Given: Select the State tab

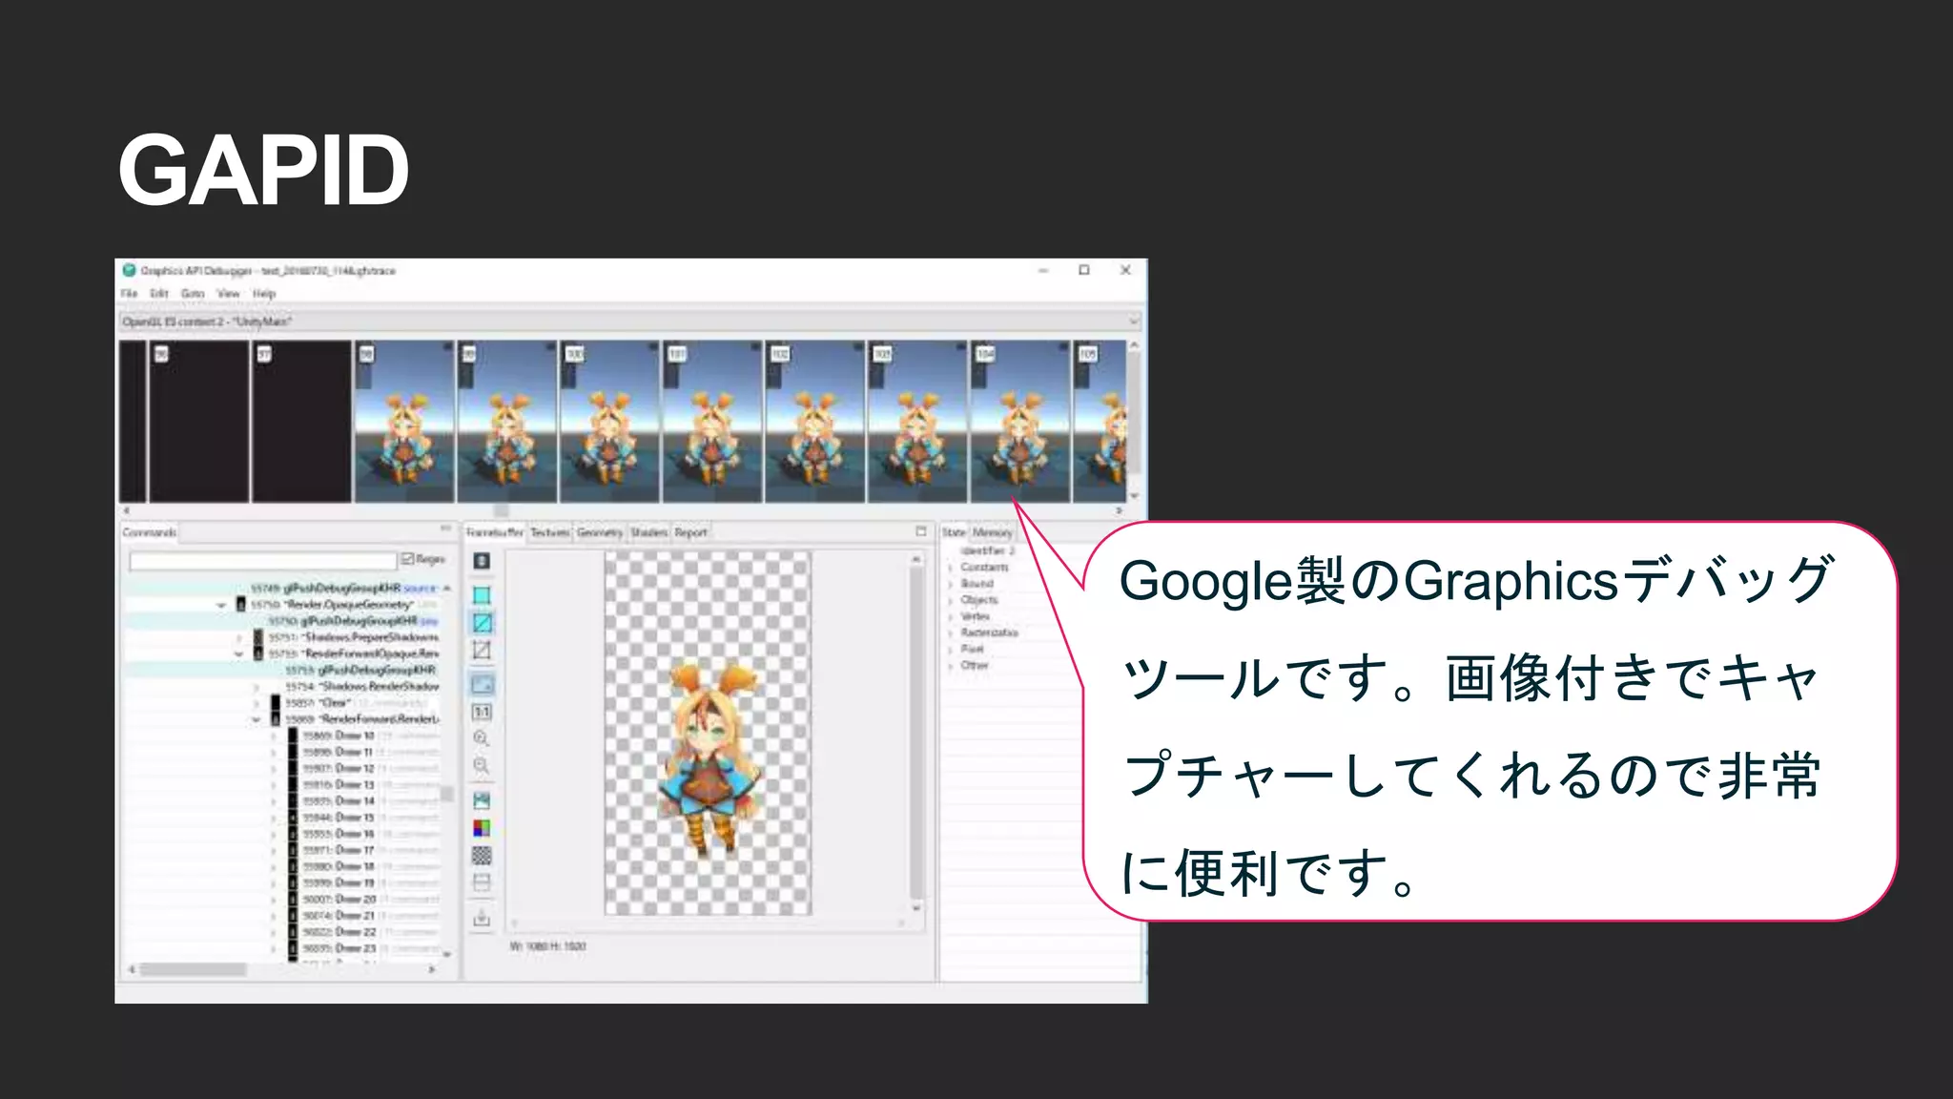Looking at the screenshot, I should [955, 532].
